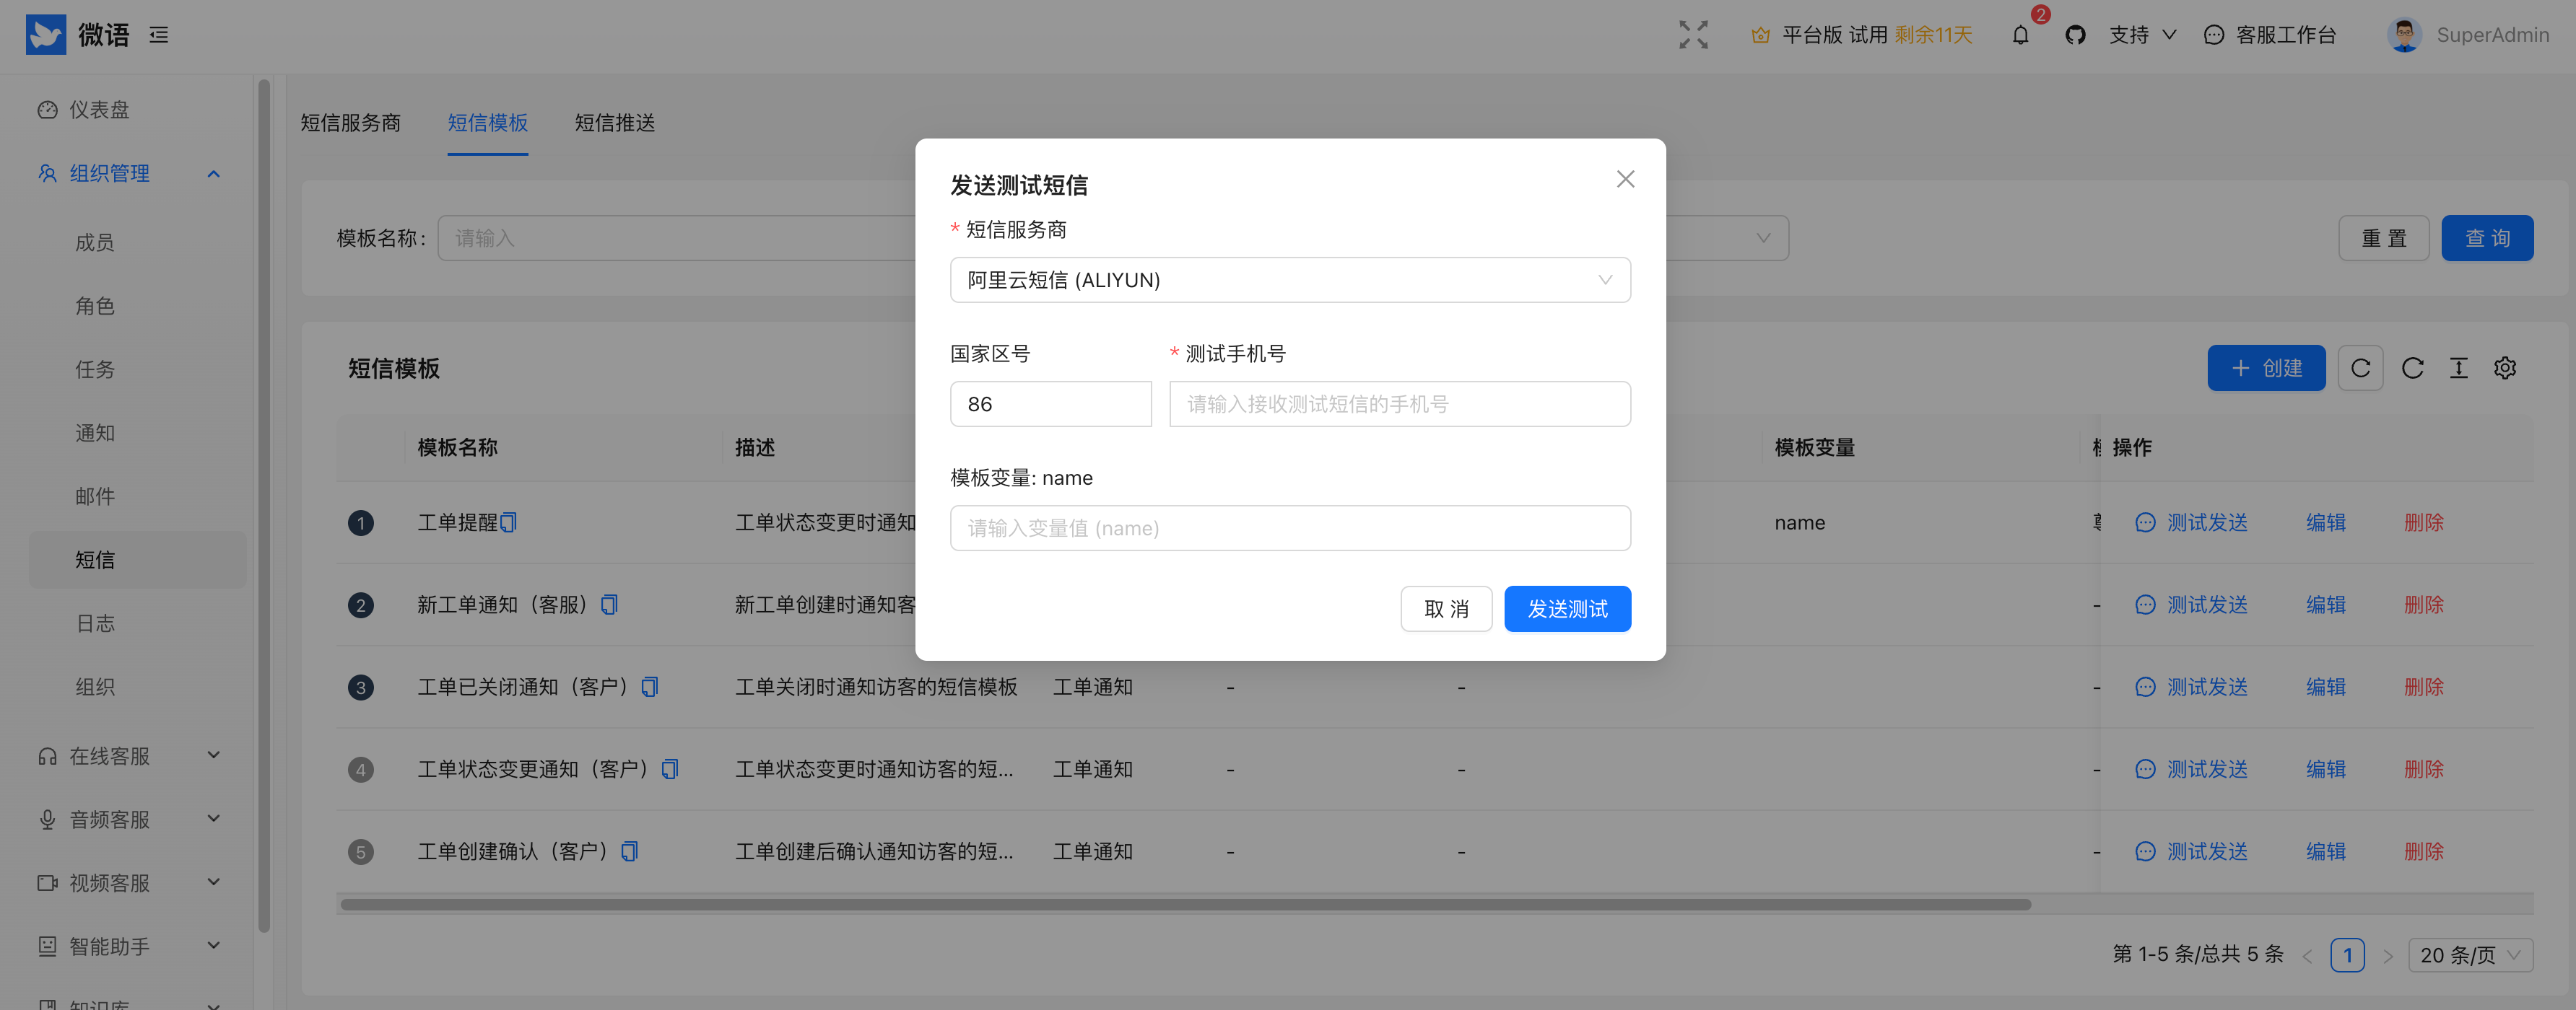Focus the 国家区号 field showing 86
2576x1010 pixels.
click(1051, 403)
